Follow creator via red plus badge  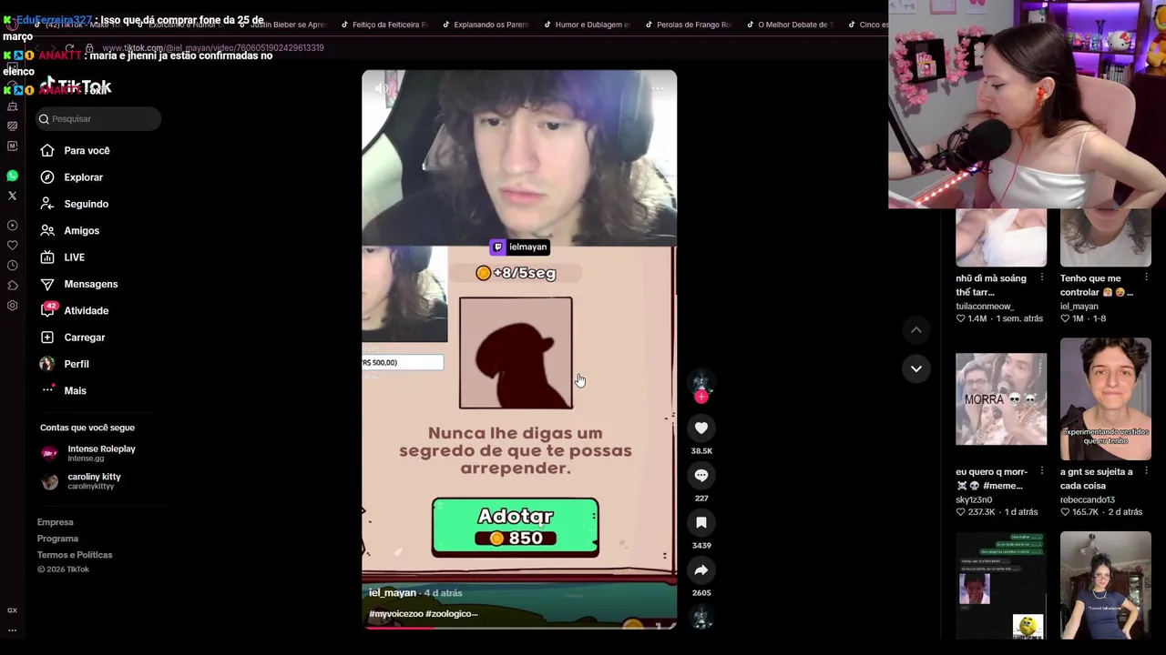click(x=701, y=397)
